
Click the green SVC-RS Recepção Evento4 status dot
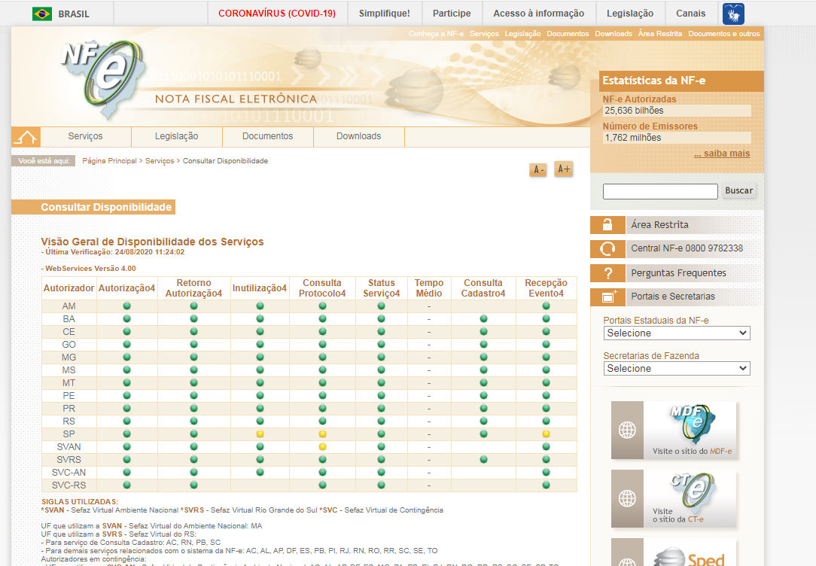(546, 485)
